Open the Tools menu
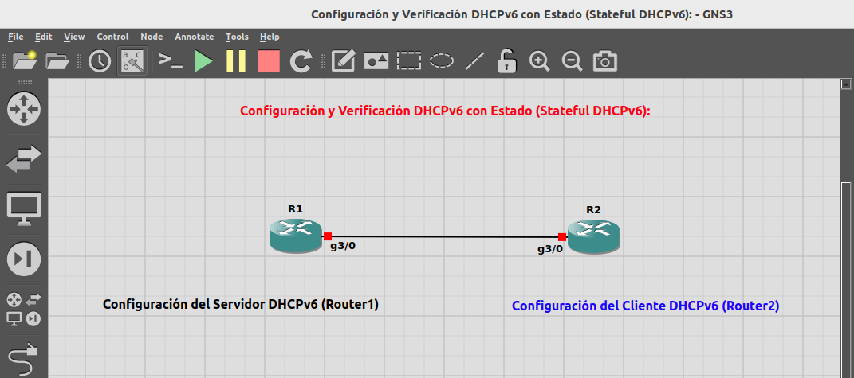 pos(237,37)
